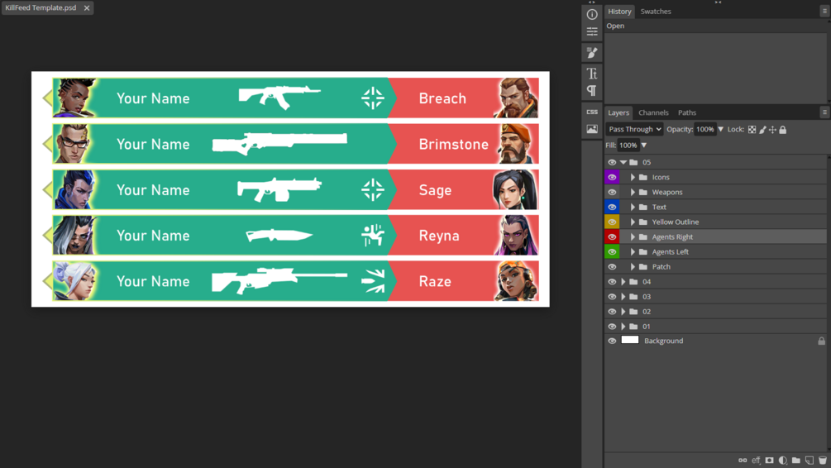The image size is (831, 468).
Task: Lock layer position move icon
Action: coord(772,129)
